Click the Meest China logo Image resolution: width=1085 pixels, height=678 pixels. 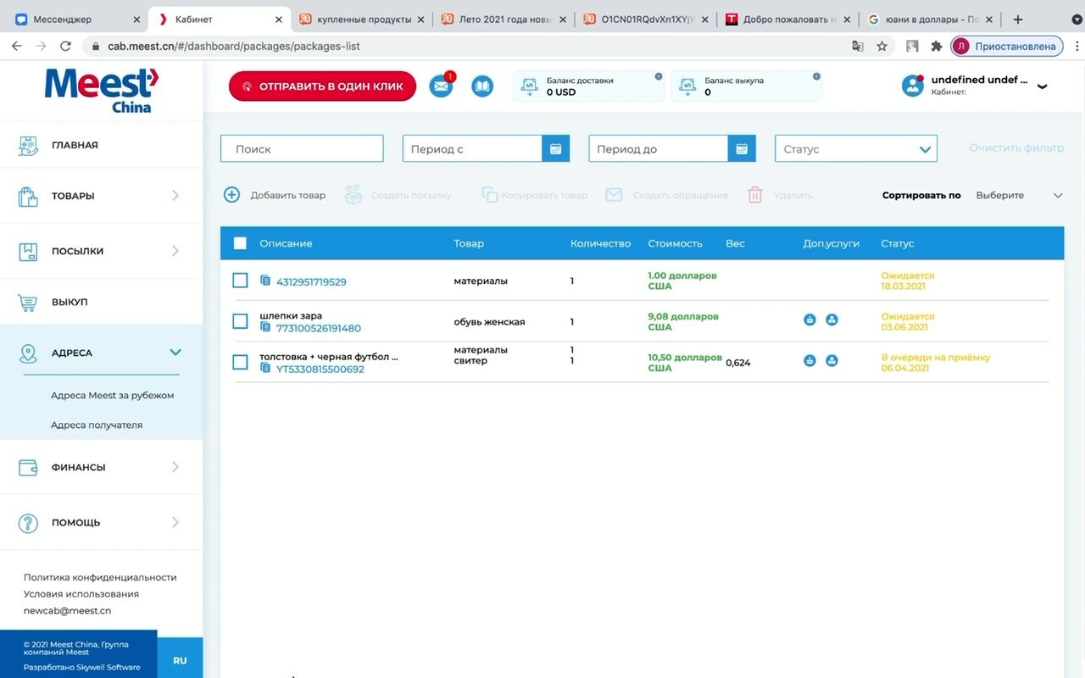pyautogui.click(x=102, y=90)
